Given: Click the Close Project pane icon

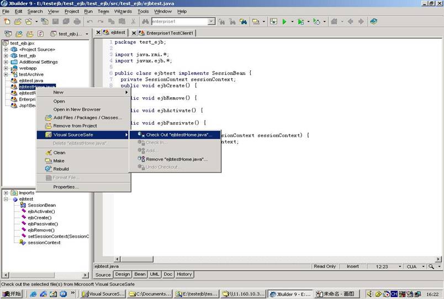Looking at the screenshot, I should click(8, 34).
